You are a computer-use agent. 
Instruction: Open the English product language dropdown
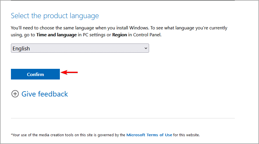tap(80, 48)
